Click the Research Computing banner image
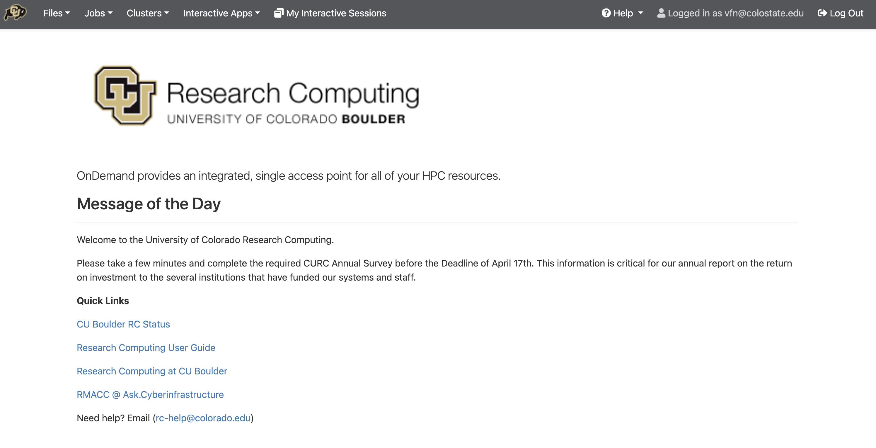876x448 pixels. click(256, 95)
